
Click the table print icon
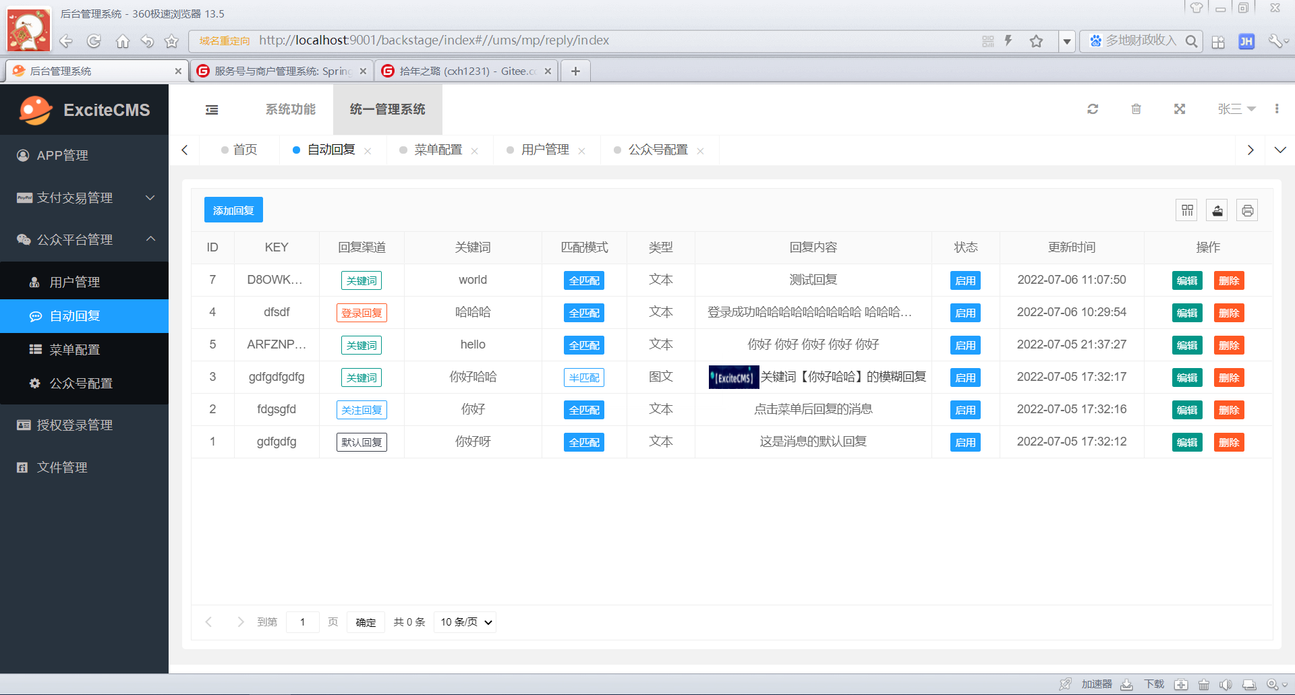(x=1247, y=210)
